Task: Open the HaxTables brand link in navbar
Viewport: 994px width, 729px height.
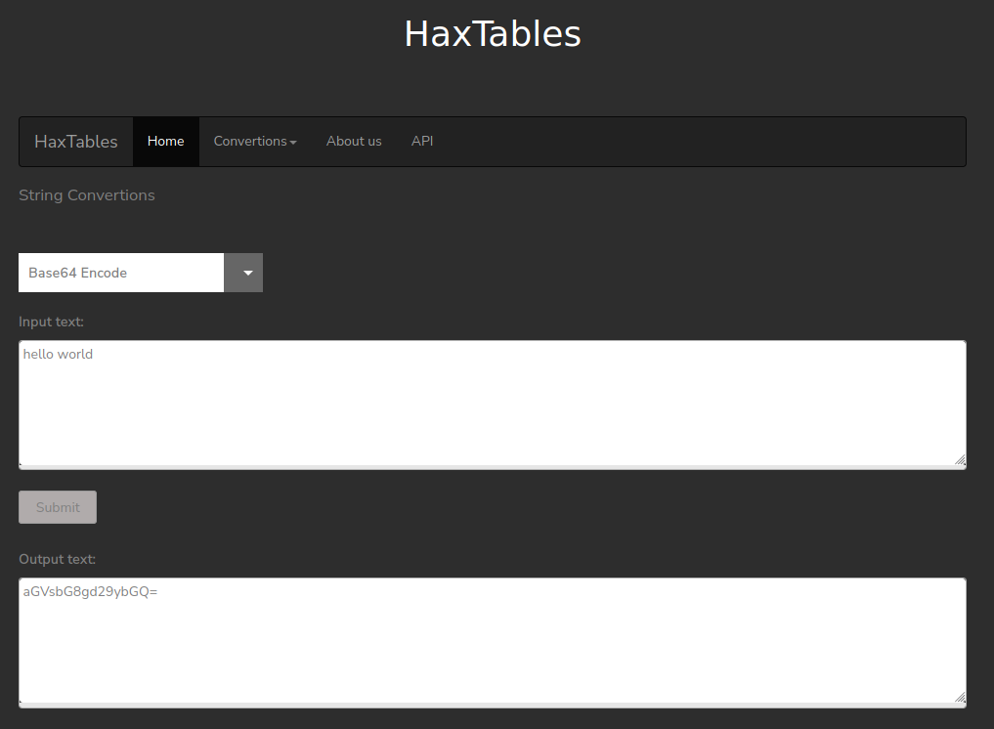Action: (76, 142)
